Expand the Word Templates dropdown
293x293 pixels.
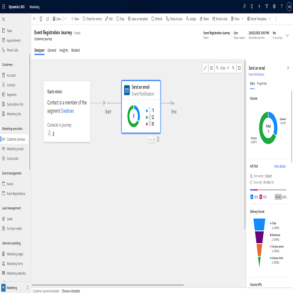270,19
